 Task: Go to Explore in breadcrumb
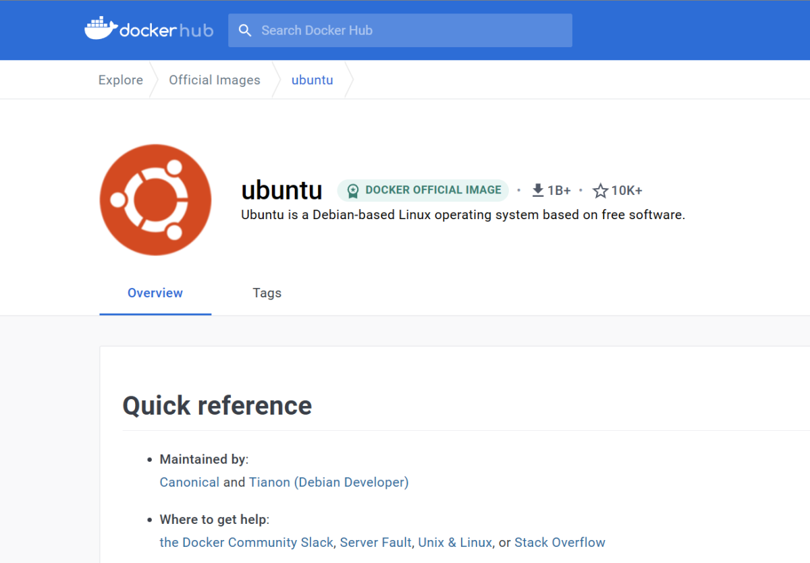point(121,80)
